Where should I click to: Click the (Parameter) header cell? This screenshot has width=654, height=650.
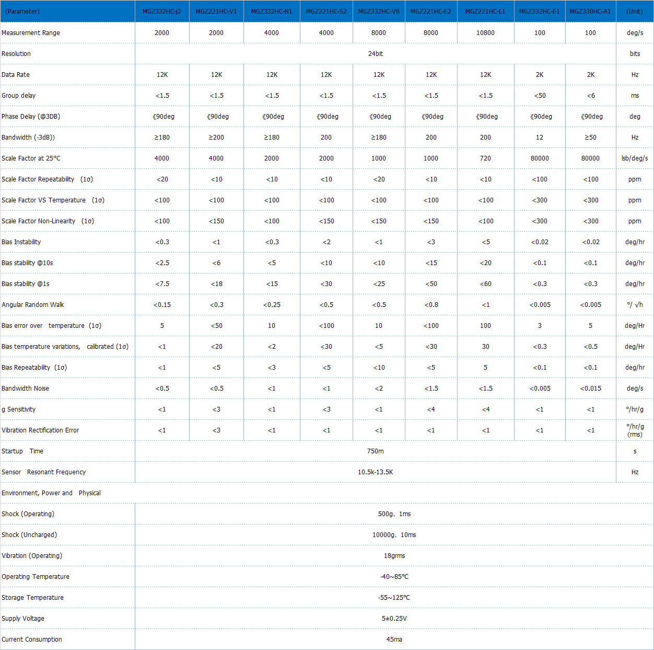click(x=22, y=12)
